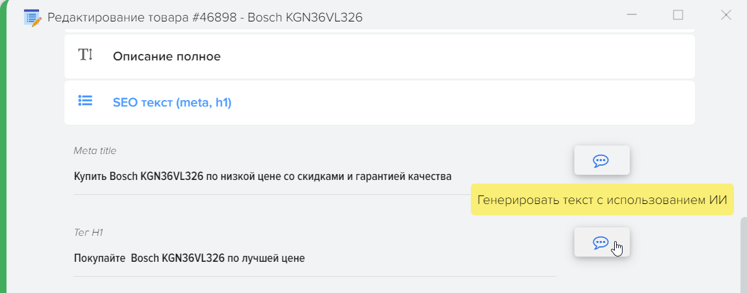Close the product editing window
The image size is (747, 293).
[x=726, y=15]
